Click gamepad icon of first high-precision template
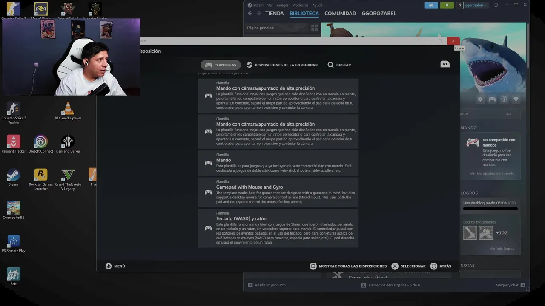 coord(208,96)
